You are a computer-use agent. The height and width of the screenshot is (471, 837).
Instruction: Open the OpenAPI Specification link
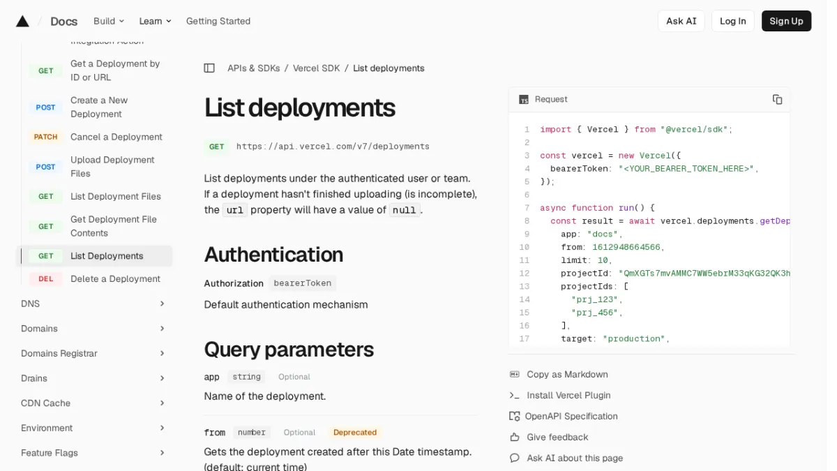point(572,417)
